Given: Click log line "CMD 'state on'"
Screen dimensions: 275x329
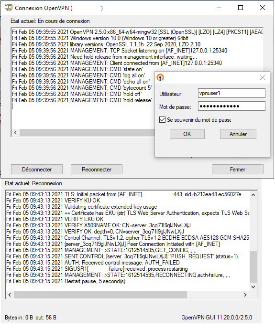Looking at the screenshot, I should [78, 69].
